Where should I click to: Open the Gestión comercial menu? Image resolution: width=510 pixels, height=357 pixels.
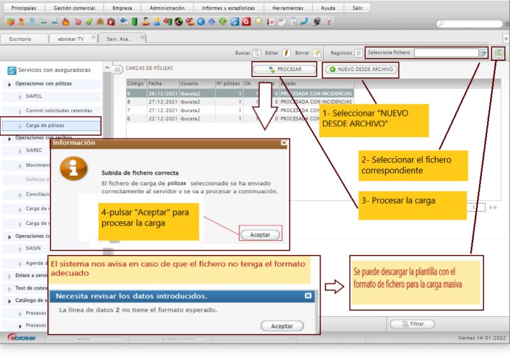click(x=74, y=8)
